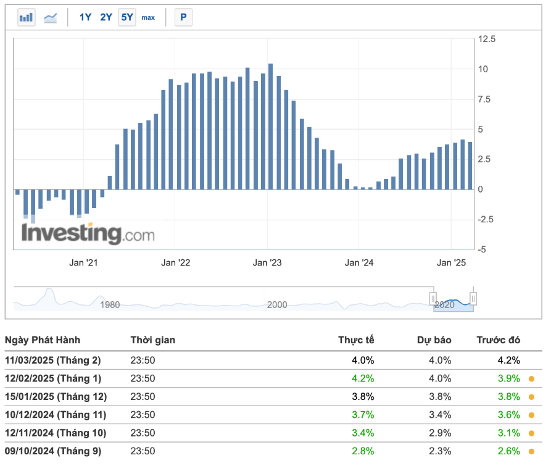Select the 11/03/2025 (Tháng 2) release date
This screenshot has width=551, height=471.
[52, 361]
